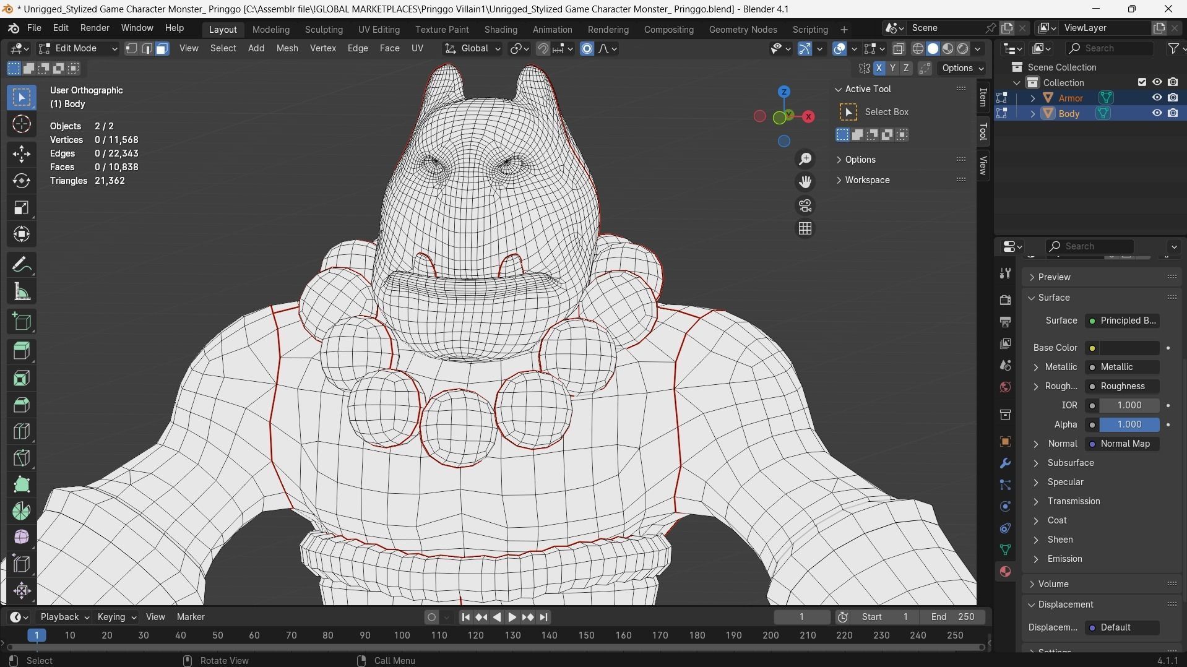This screenshot has width=1187, height=667.
Task: Select the Extrude Region tool
Action: pyautogui.click(x=22, y=351)
